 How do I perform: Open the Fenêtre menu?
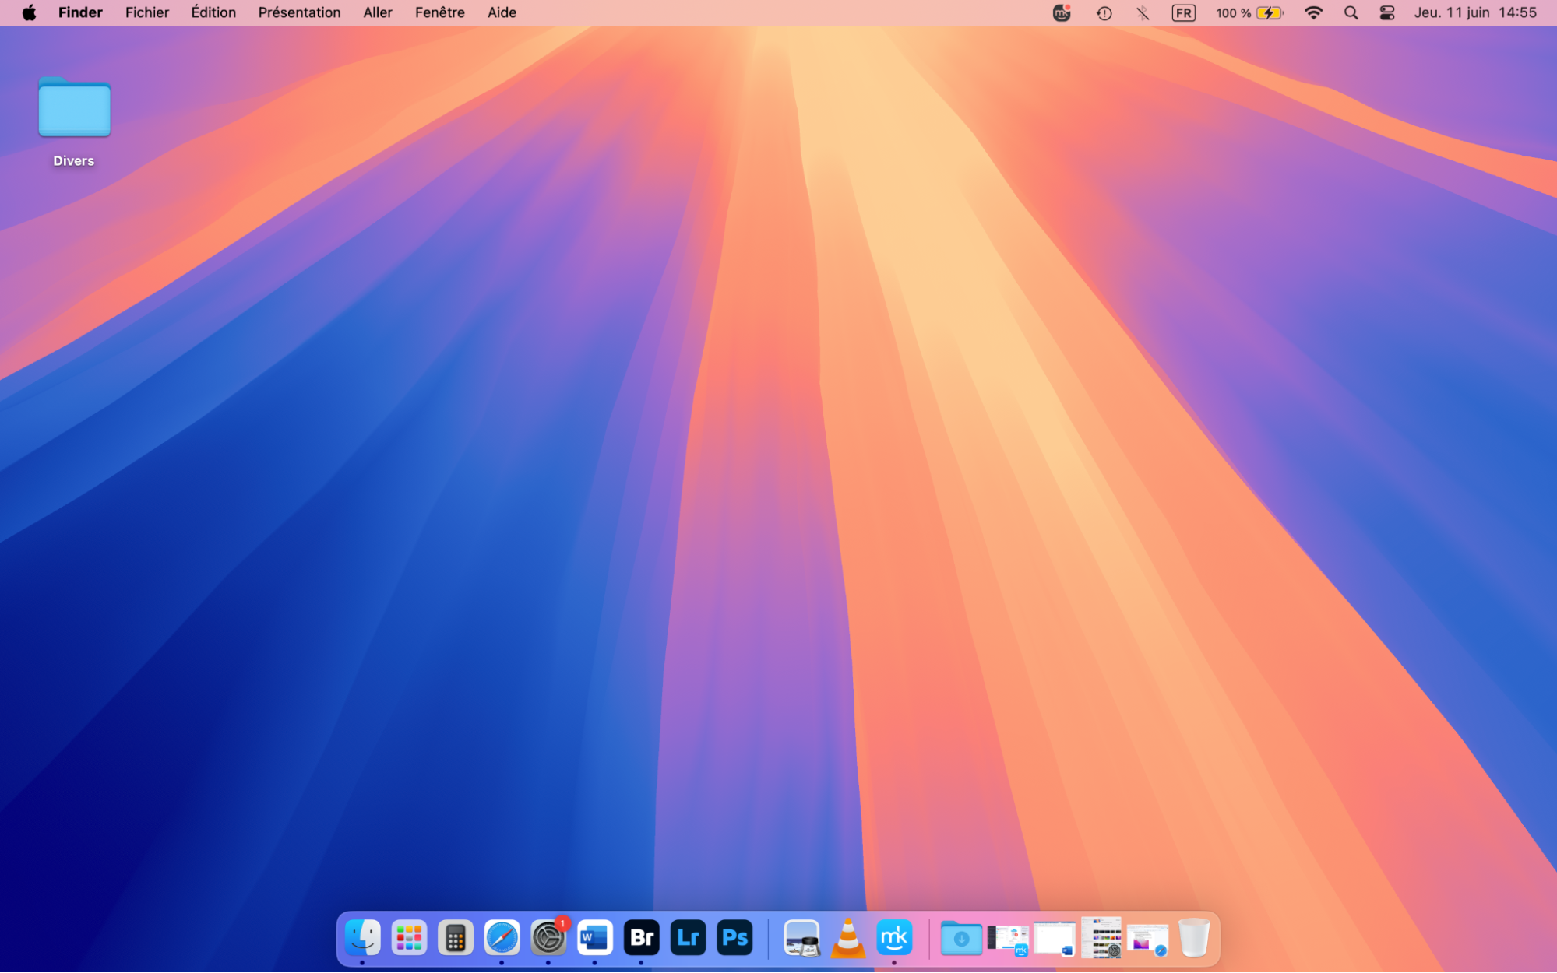coord(439,12)
